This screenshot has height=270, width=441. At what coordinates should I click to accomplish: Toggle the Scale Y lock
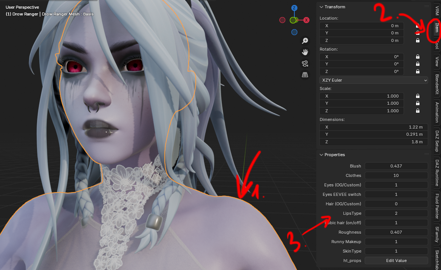coord(418,103)
